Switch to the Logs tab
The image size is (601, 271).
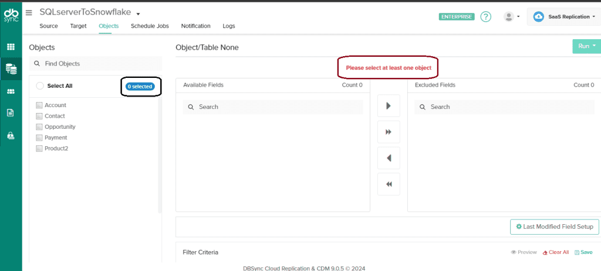coord(229,26)
